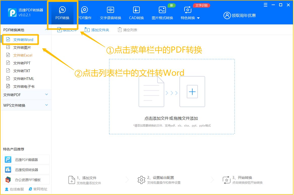Click the 文件转Excel document icon
294x195 pixels.
point(8,55)
